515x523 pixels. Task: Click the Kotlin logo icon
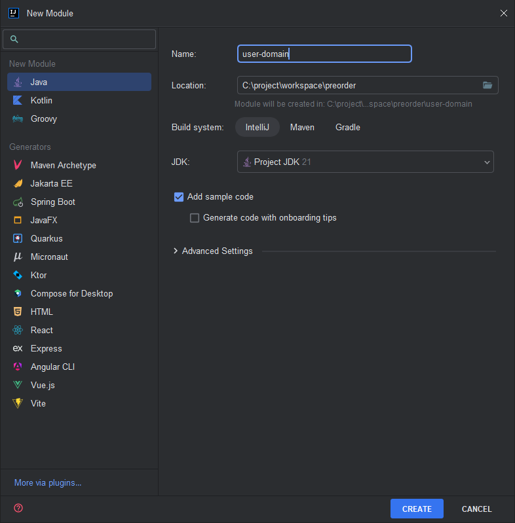[18, 100]
